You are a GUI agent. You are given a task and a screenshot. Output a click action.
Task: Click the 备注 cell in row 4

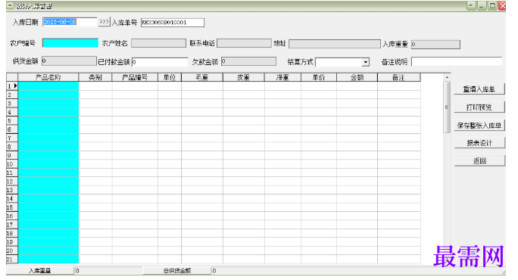click(x=398, y=112)
